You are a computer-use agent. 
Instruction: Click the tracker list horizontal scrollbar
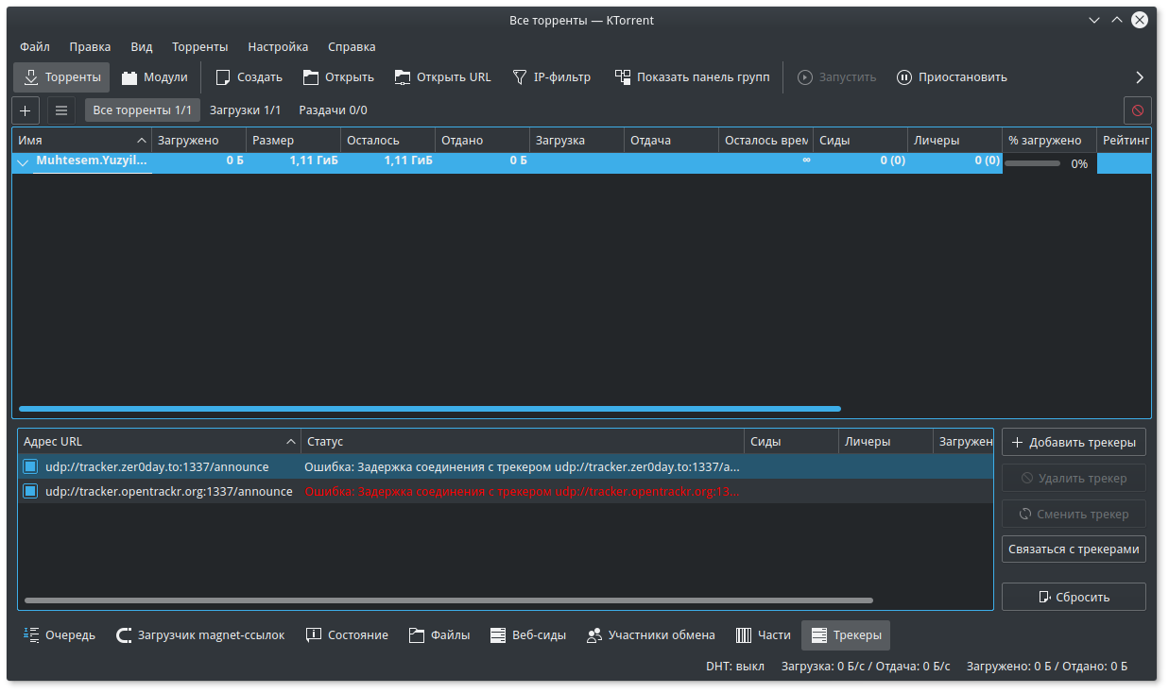[x=449, y=600]
